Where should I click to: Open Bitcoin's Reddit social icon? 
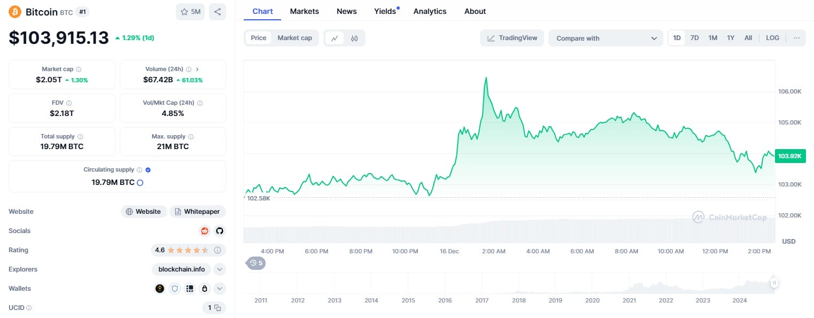[204, 231]
